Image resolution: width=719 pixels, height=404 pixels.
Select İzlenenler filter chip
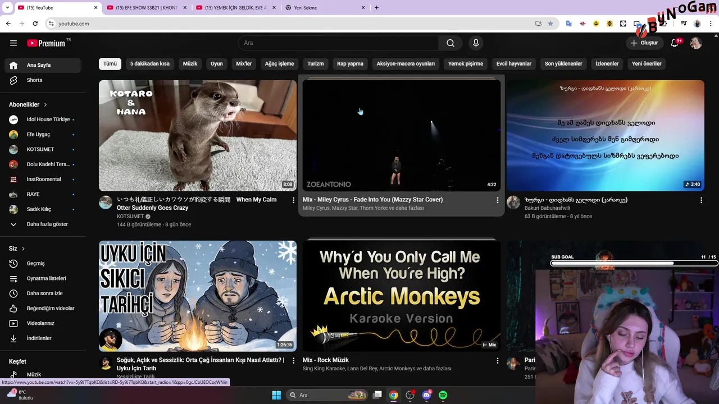tap(607, 64)
